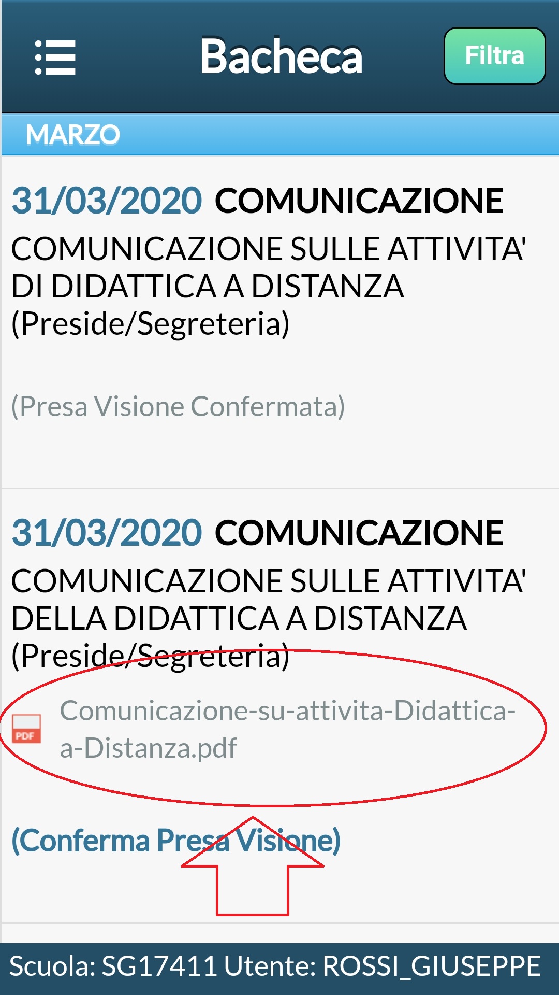Open the hamburger list menu icon

[55, 57]
